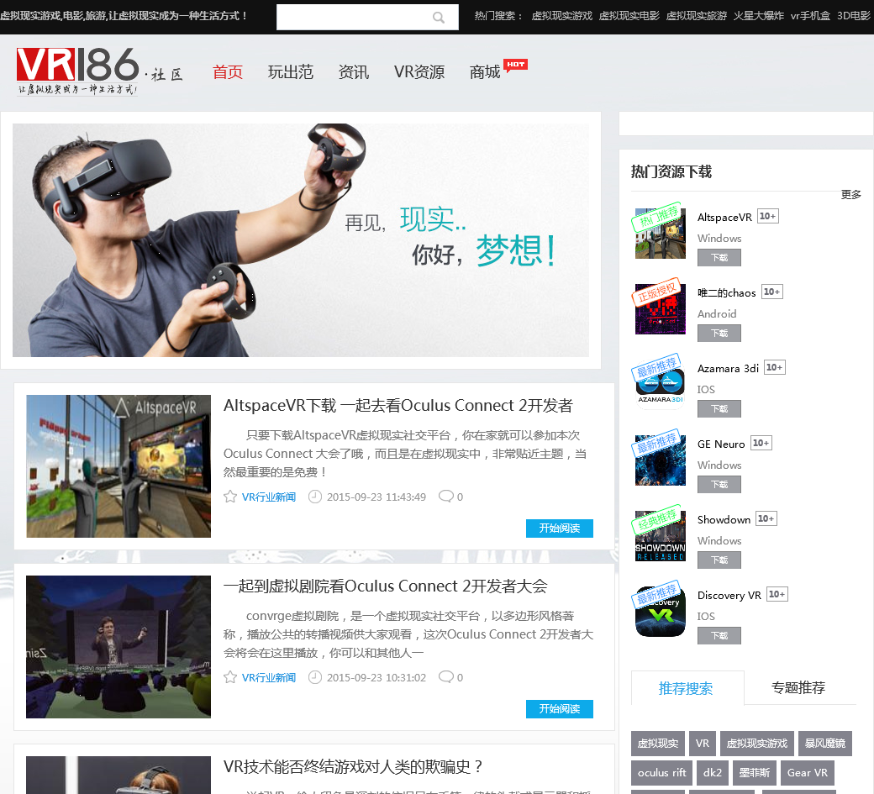Click the top search input field
Image resolution: width=874 pixels, height=794 pixels.
point(366,18)
